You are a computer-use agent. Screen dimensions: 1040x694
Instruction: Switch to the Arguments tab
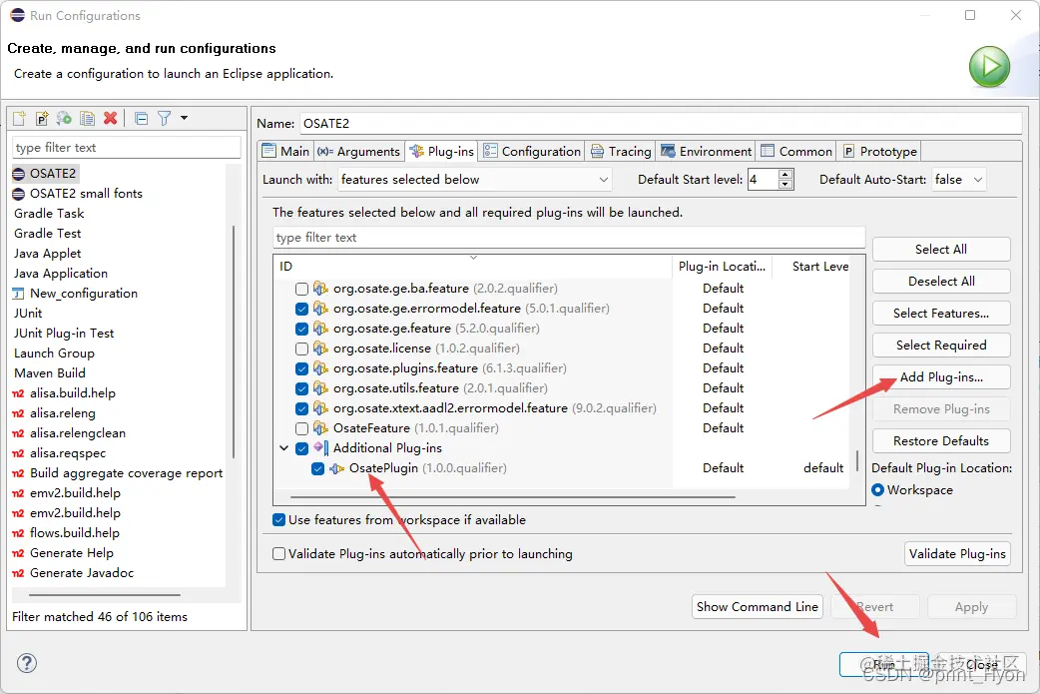click(x=358, y=151)
